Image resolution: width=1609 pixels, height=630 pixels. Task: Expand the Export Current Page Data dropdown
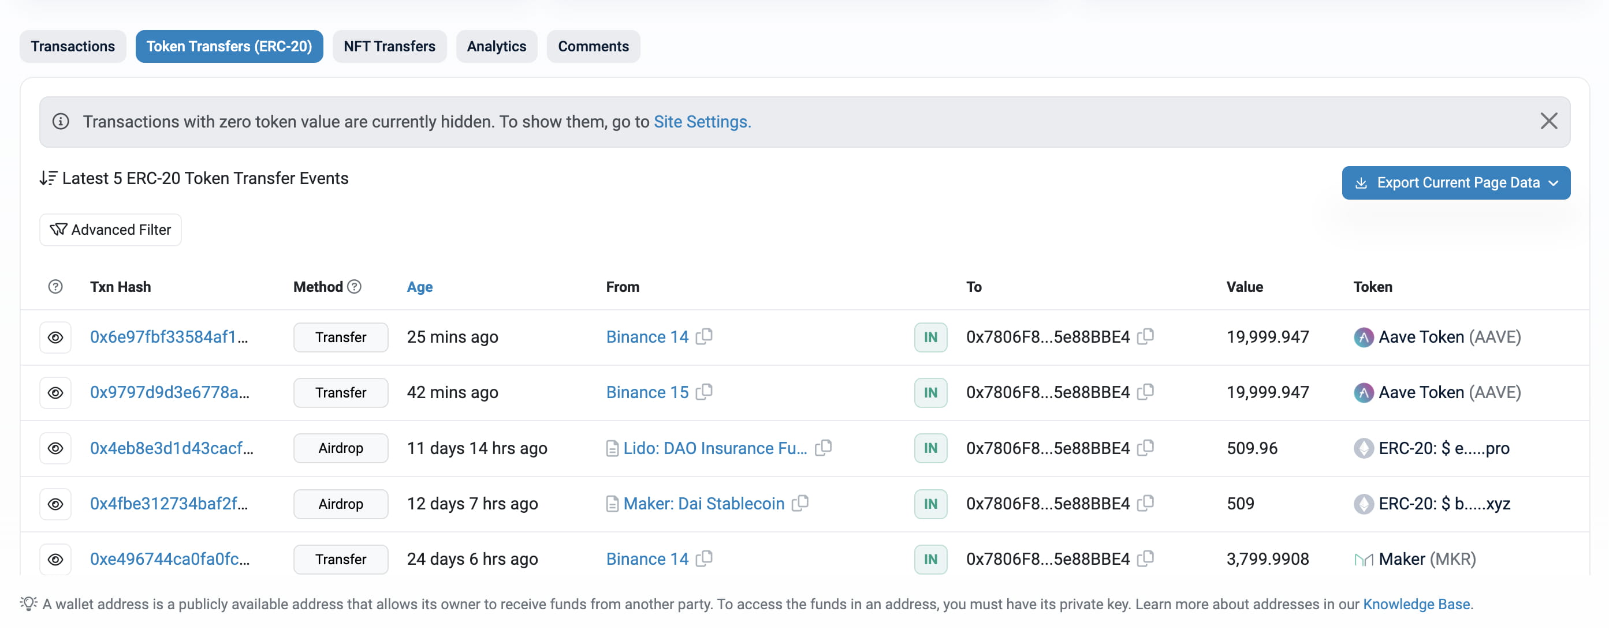pyautogui.click(x=1455, y=183)
